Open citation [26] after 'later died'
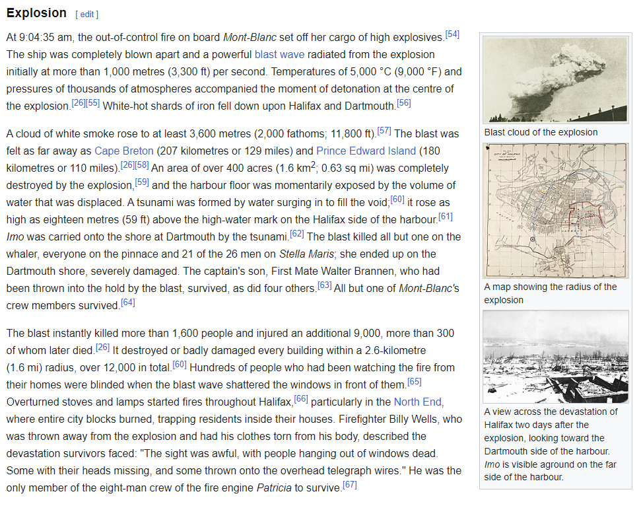This screenshot has width=639, height=506. coord(102,347)
